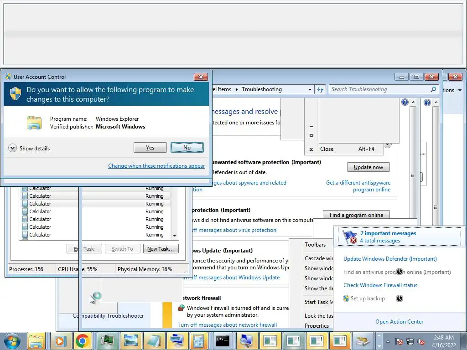The image size is (467, 350).
Task: Click the Troubleshooting breadcrumb in address bar
Action: (261, 89)
